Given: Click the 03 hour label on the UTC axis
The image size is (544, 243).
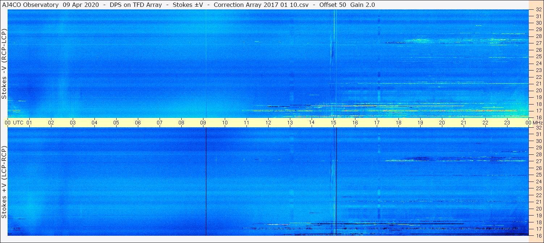Looking at the screenshot, I should [x=73, y=123].
